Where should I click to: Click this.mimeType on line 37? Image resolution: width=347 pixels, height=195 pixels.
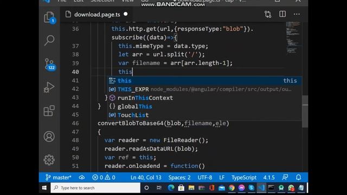[141, 46]
